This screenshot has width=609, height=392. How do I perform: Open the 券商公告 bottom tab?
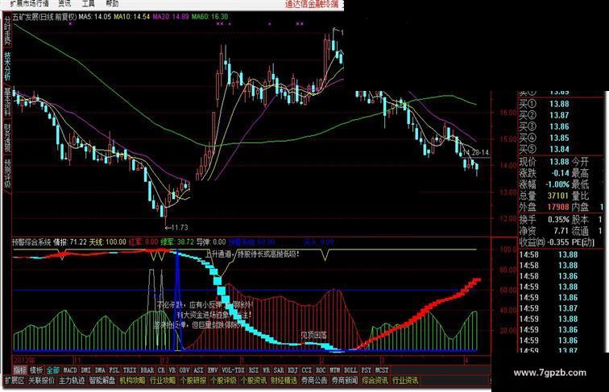click(x=314, y=381)
